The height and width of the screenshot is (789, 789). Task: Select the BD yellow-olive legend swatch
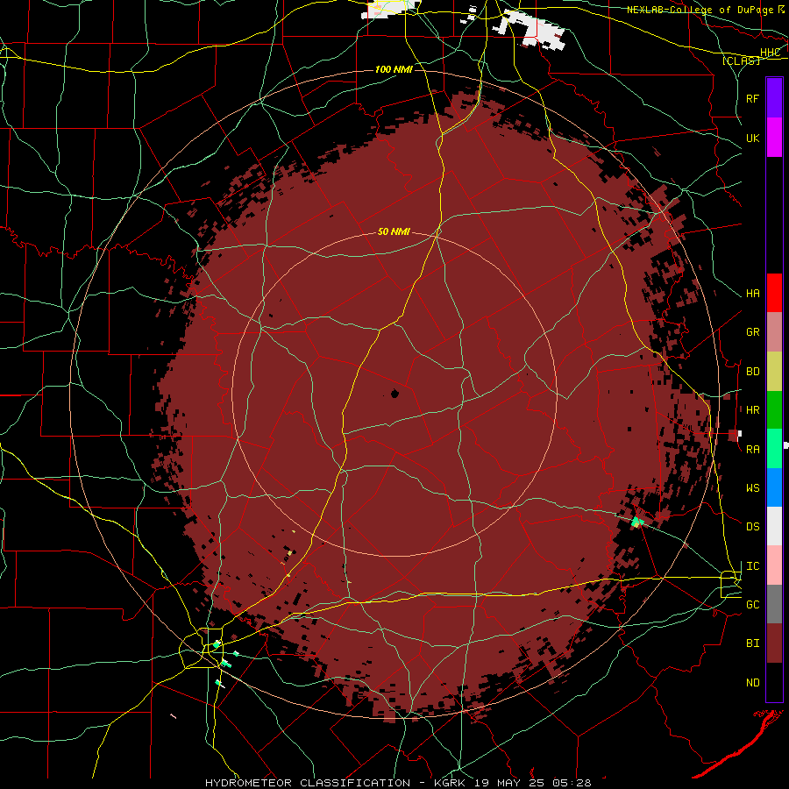(774, 371)
